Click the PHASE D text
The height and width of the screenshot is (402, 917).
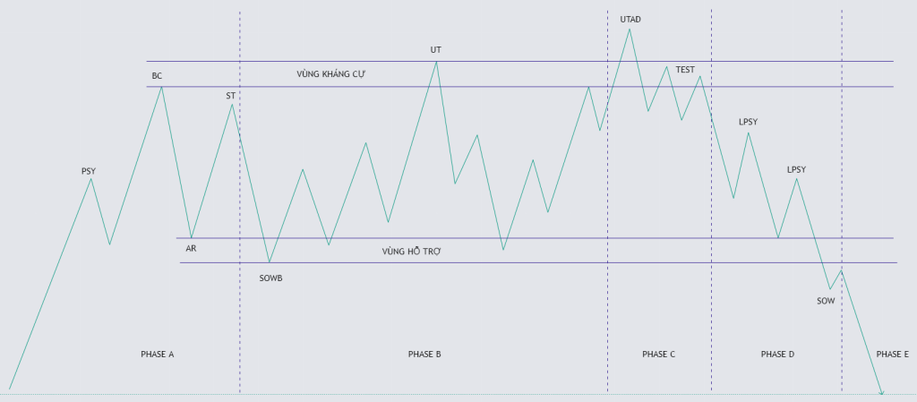(777, 355)
